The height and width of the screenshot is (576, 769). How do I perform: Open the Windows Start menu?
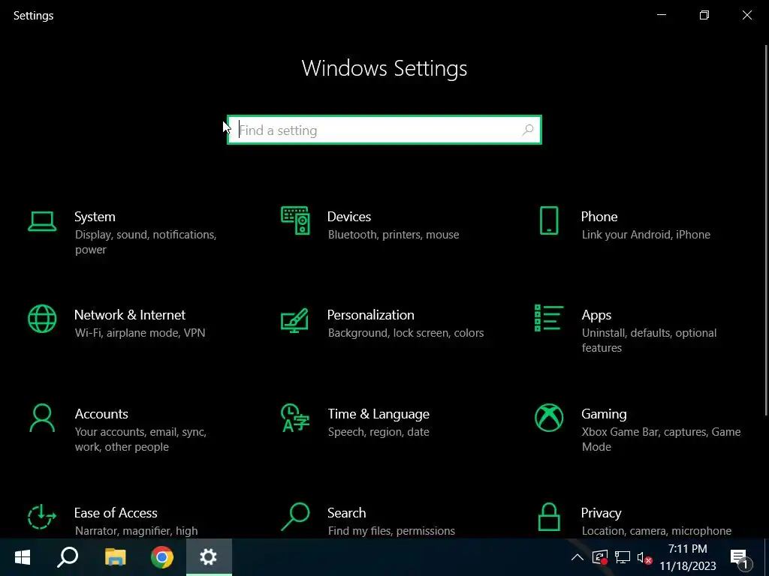click(23, 557)
